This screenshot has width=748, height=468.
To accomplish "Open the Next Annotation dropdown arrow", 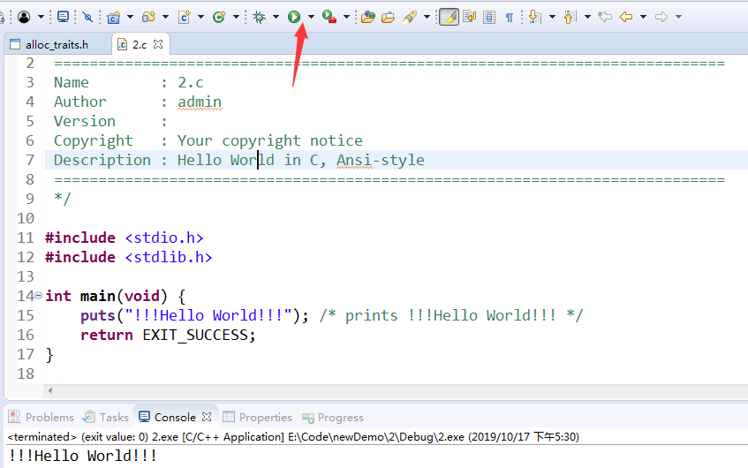I will [x=553, y=17].
